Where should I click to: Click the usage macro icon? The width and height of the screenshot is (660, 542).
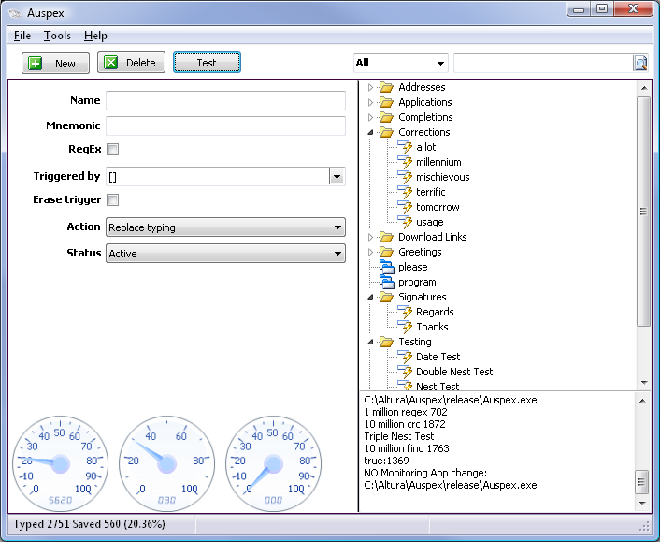coord(405,222)
